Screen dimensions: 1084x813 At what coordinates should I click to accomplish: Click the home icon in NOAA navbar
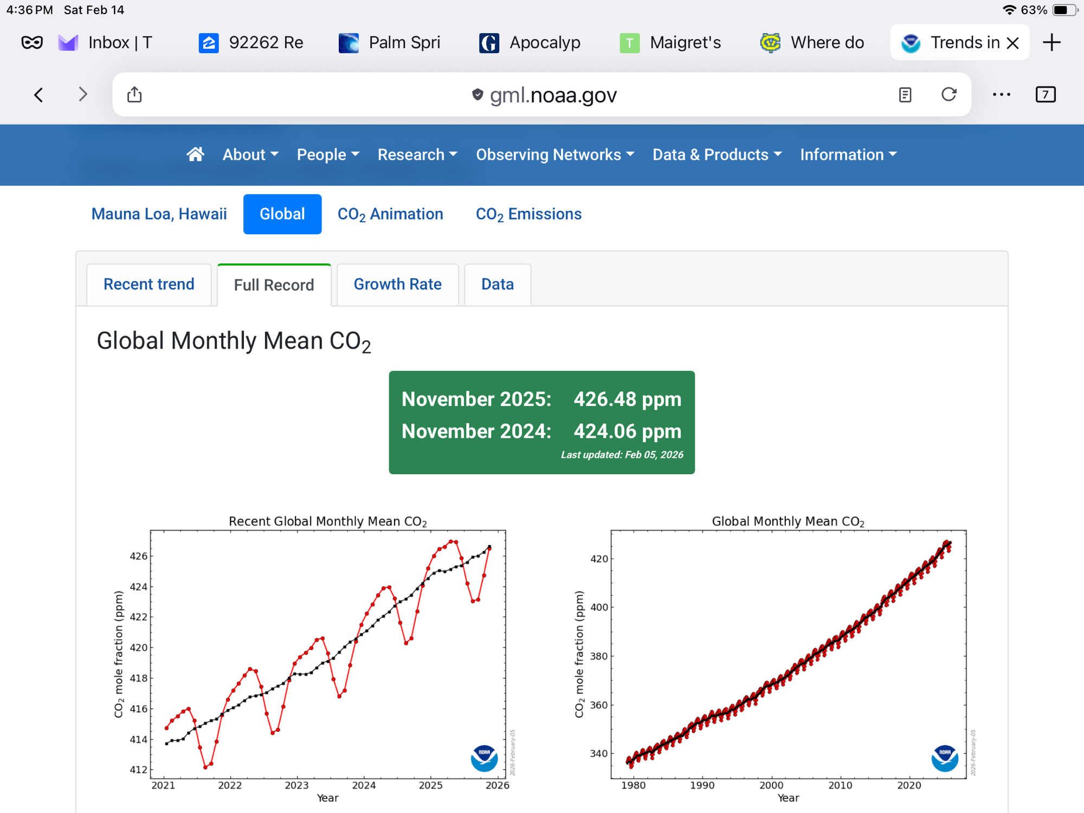click(195, 154)
